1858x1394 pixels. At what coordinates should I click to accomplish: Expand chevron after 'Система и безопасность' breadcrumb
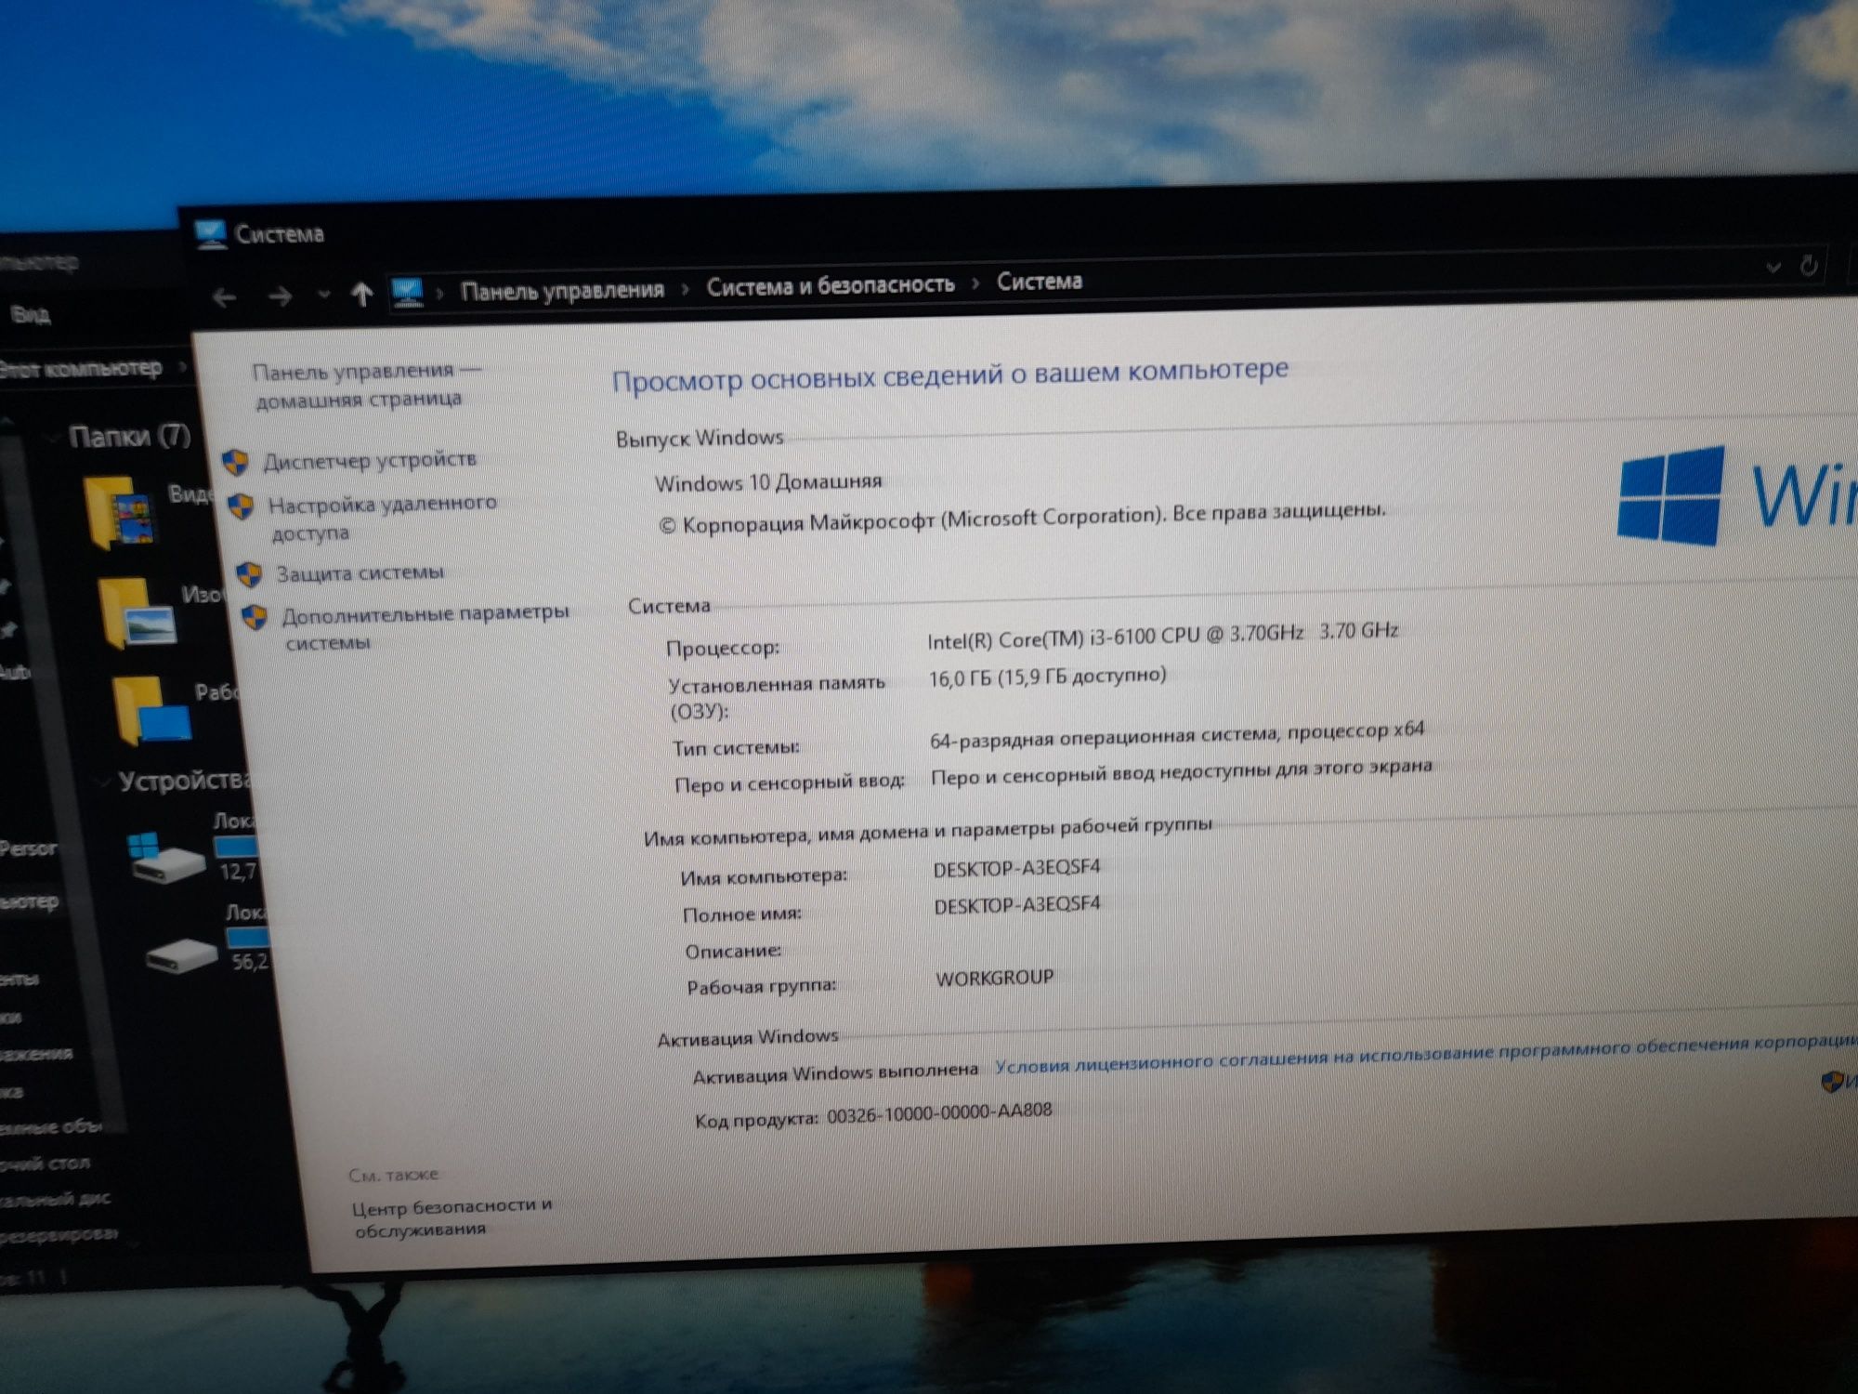pyautogui.click(x=975, y=283)
